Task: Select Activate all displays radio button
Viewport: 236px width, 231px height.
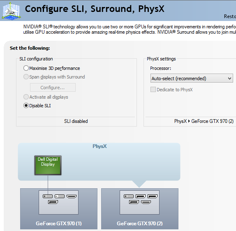Action: point(26,97)
